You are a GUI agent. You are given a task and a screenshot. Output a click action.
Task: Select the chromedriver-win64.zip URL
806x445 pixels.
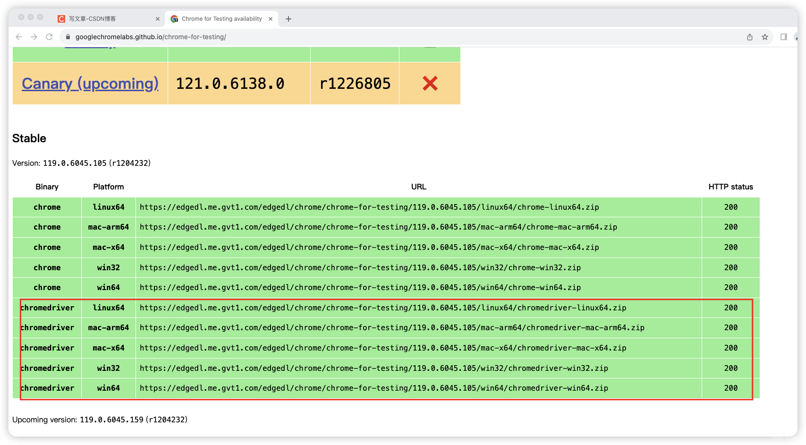[x=374, y=388]
